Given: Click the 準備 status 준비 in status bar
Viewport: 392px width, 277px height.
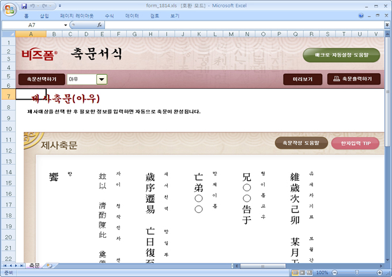Looking at the screenshot, I should [9, 272].
